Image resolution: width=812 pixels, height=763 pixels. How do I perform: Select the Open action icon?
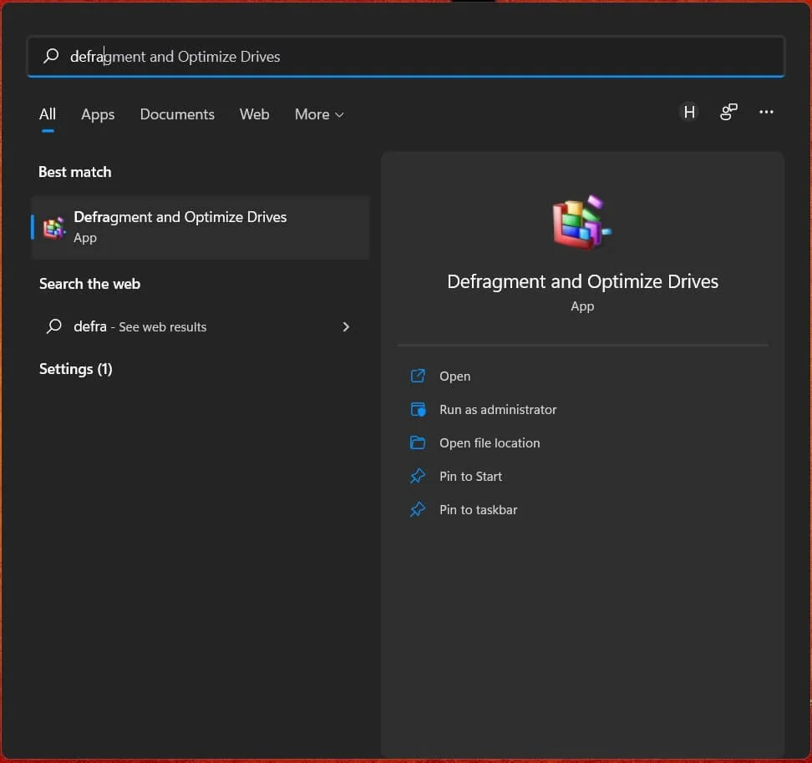[418, 376]
